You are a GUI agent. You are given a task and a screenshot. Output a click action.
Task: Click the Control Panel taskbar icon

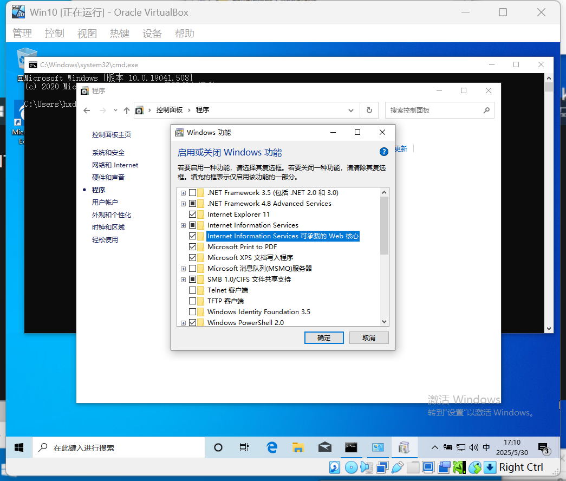point(378,447)
